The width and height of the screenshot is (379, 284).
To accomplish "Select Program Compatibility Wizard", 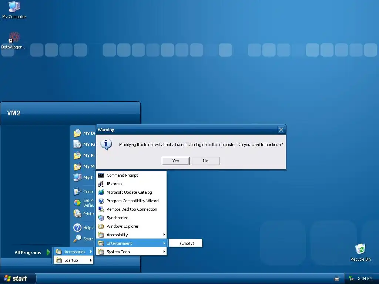I will pyautogui.click(x=131, y=201).
